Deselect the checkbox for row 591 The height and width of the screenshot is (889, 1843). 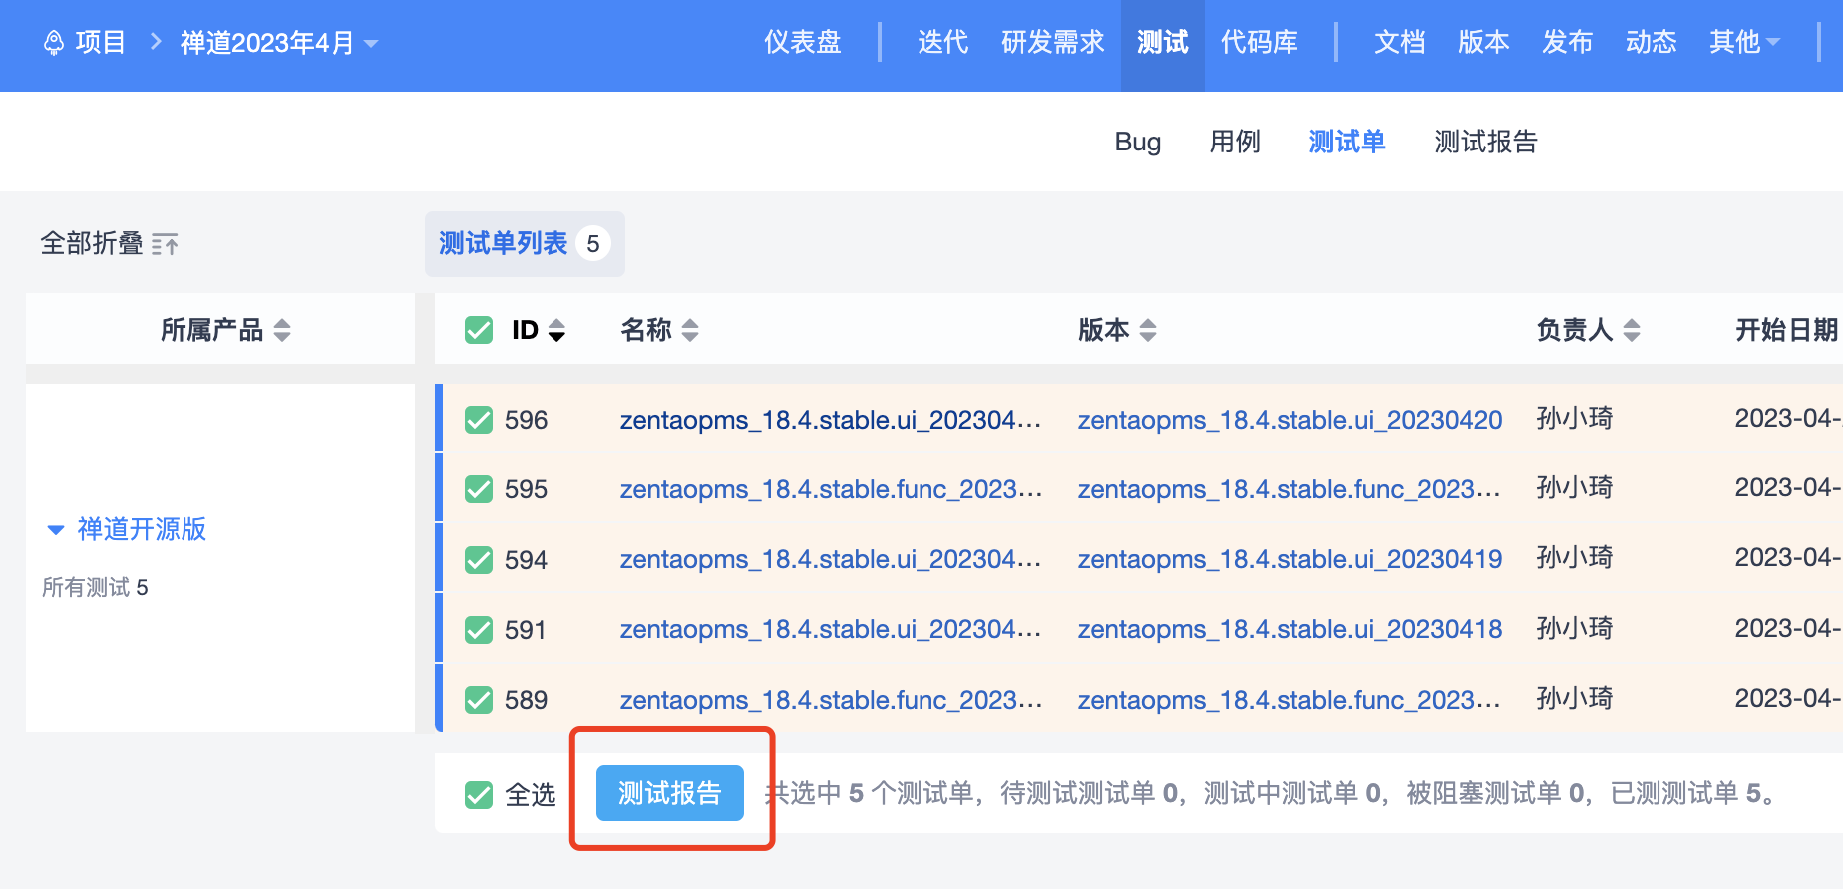[x=479, y=630]
